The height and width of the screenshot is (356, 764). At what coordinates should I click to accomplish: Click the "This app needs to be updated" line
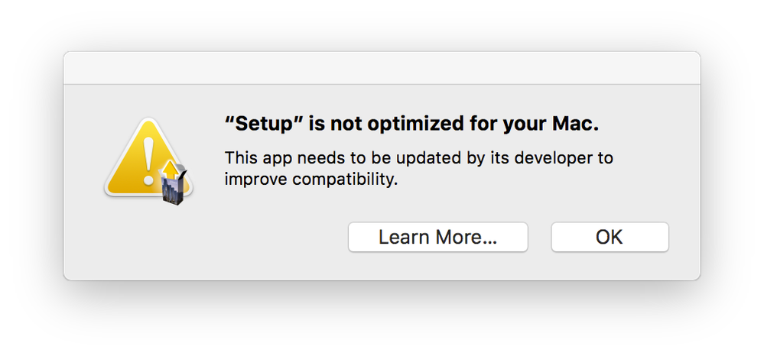[x=418, y=159]
